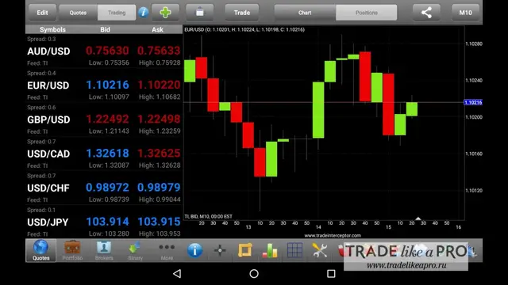Tap AUD/USD ask price 0.75633
508x285 pixels.
(159, 51)
